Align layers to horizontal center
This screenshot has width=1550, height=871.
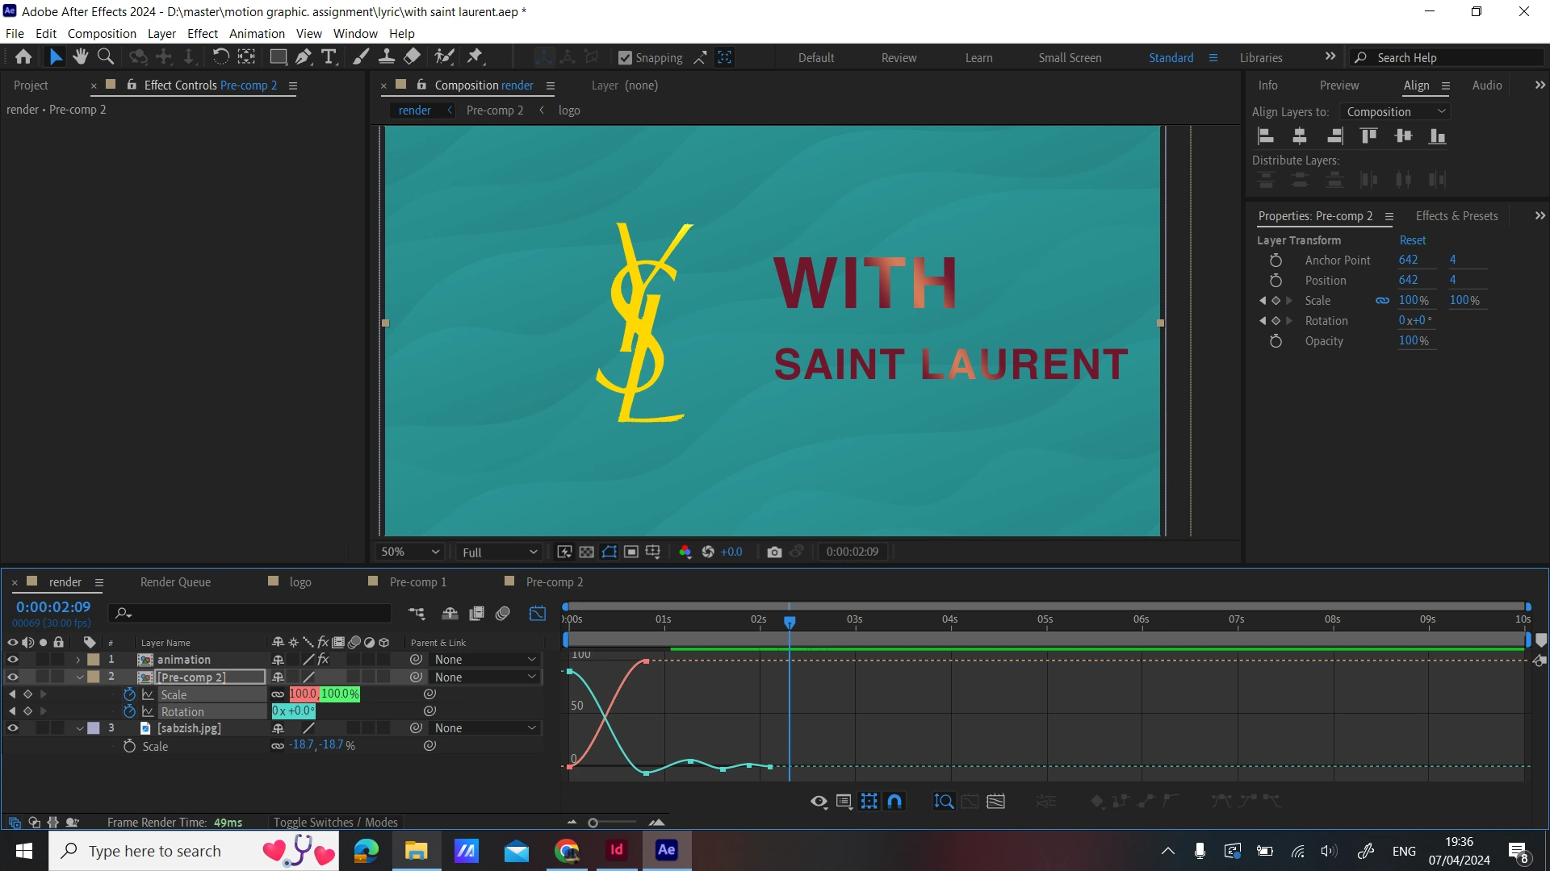click(x=1300, y=136)
